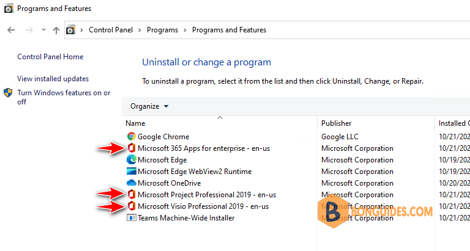Open recent locations dropdown arrow
Viewport: 470px width, 251px height.
44,29
